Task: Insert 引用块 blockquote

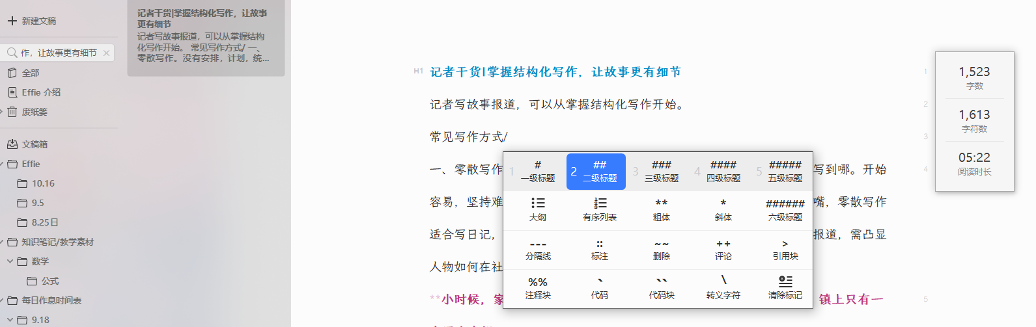Action: (x=785, y=250)
